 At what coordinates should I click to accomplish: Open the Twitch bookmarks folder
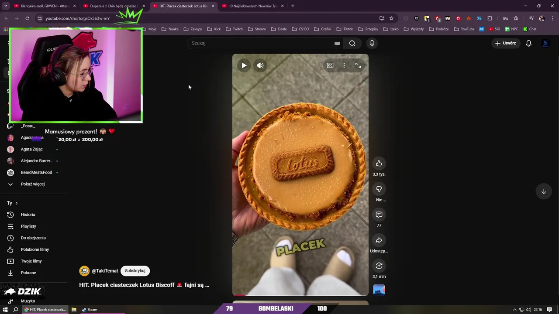[234, 29]
